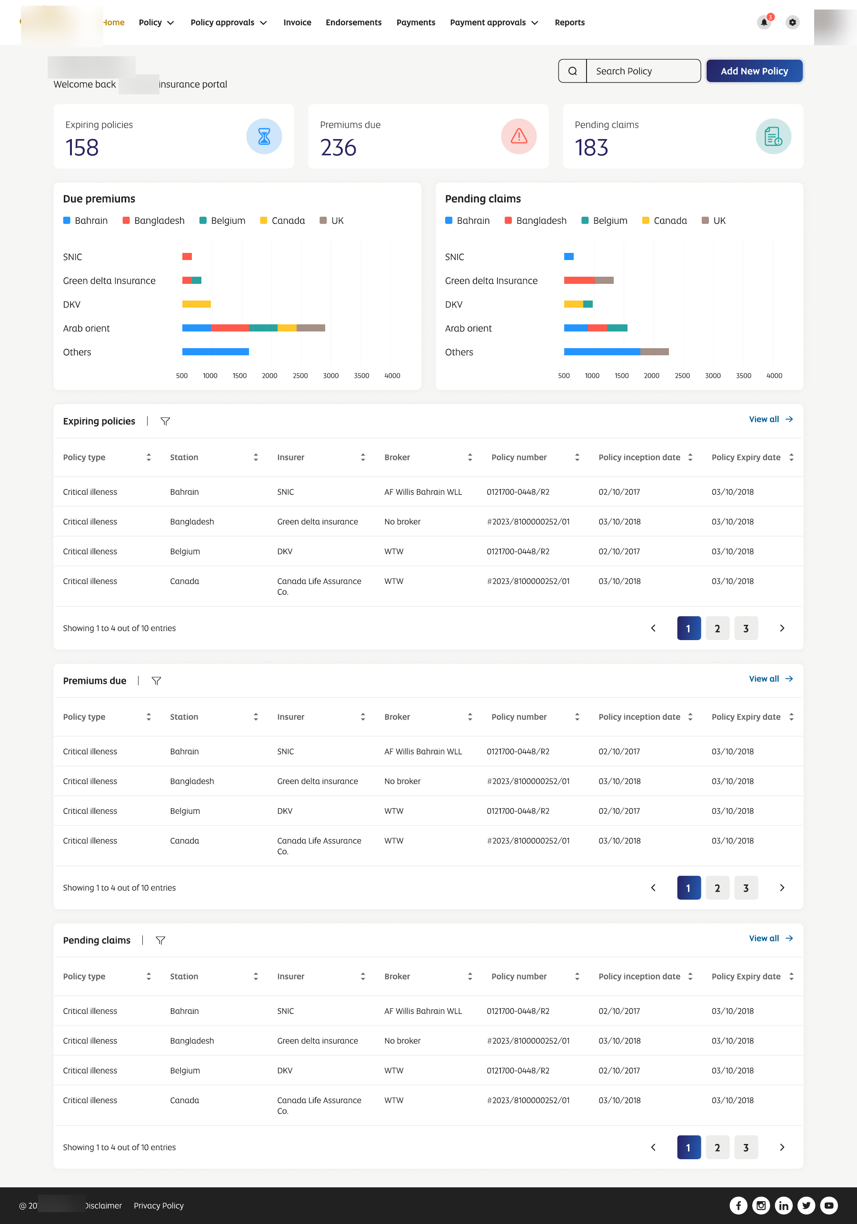Select page 1 of Pending claims
The image size is (857, 1224).
688,1148
